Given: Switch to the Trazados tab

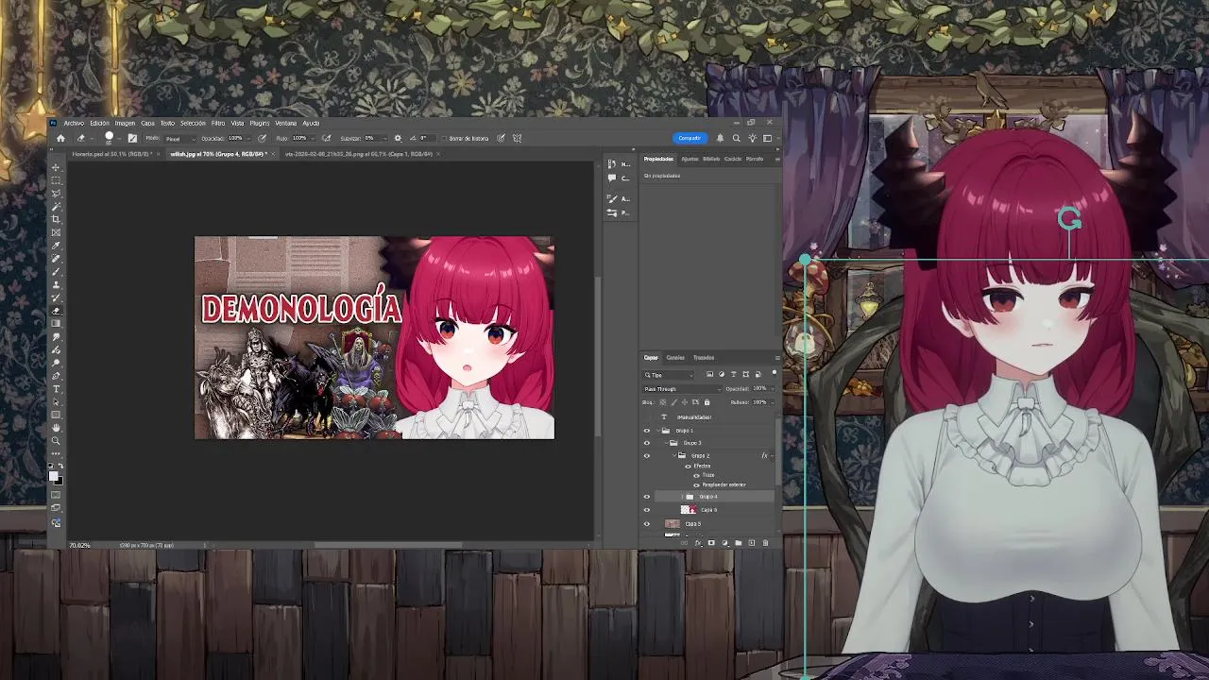Looking at the screenshot, I should click(704, 357).
